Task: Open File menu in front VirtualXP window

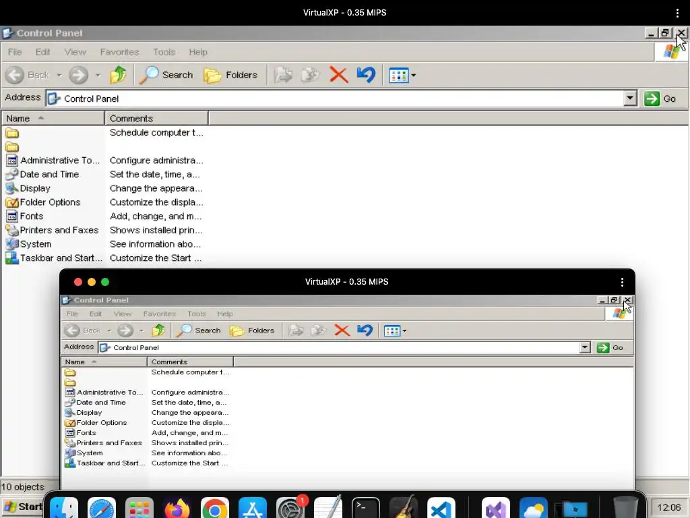Action: [72, 314]
